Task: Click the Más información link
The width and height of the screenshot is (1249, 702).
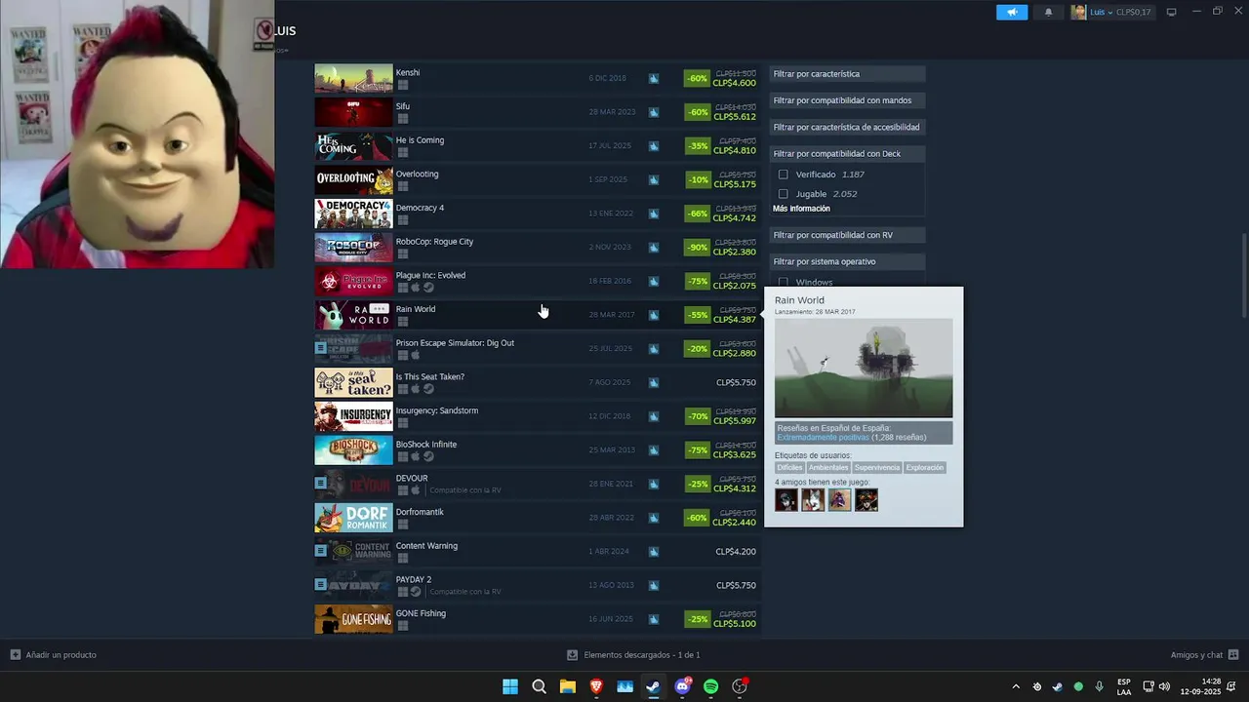Action: coord(801,209)
